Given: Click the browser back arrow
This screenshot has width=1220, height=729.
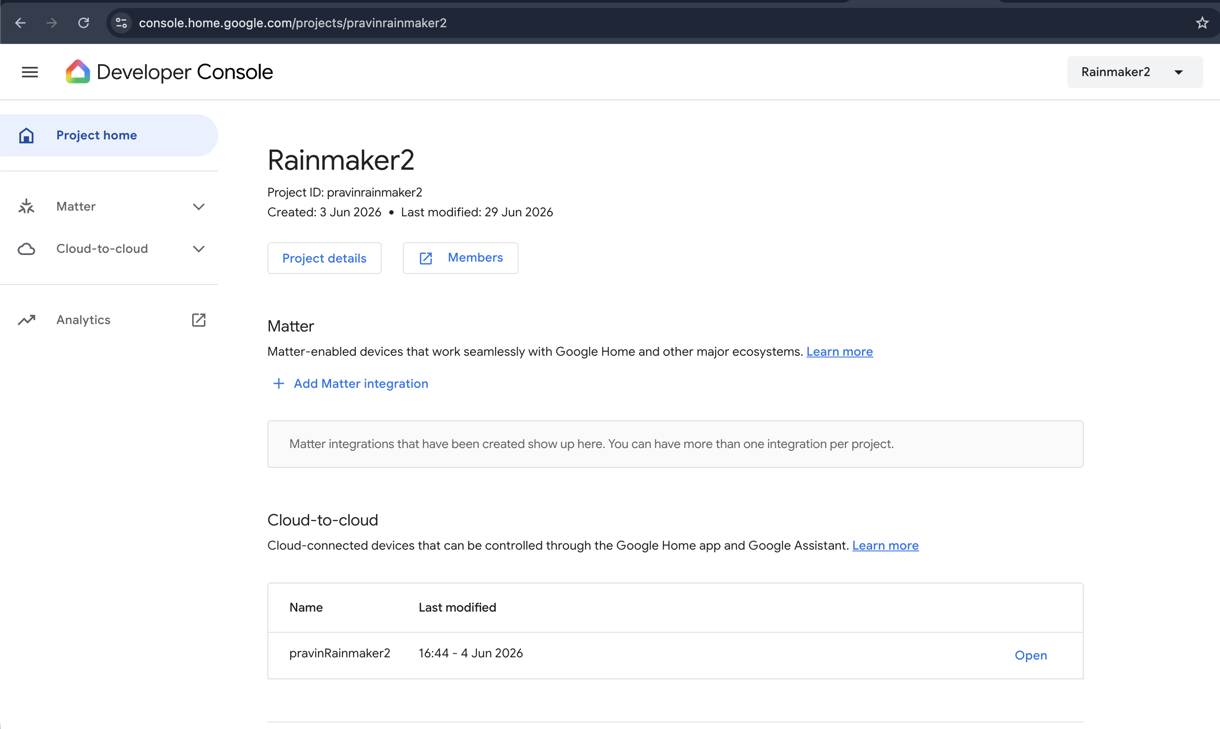Looking at the screenshot, I should point(20,23).
